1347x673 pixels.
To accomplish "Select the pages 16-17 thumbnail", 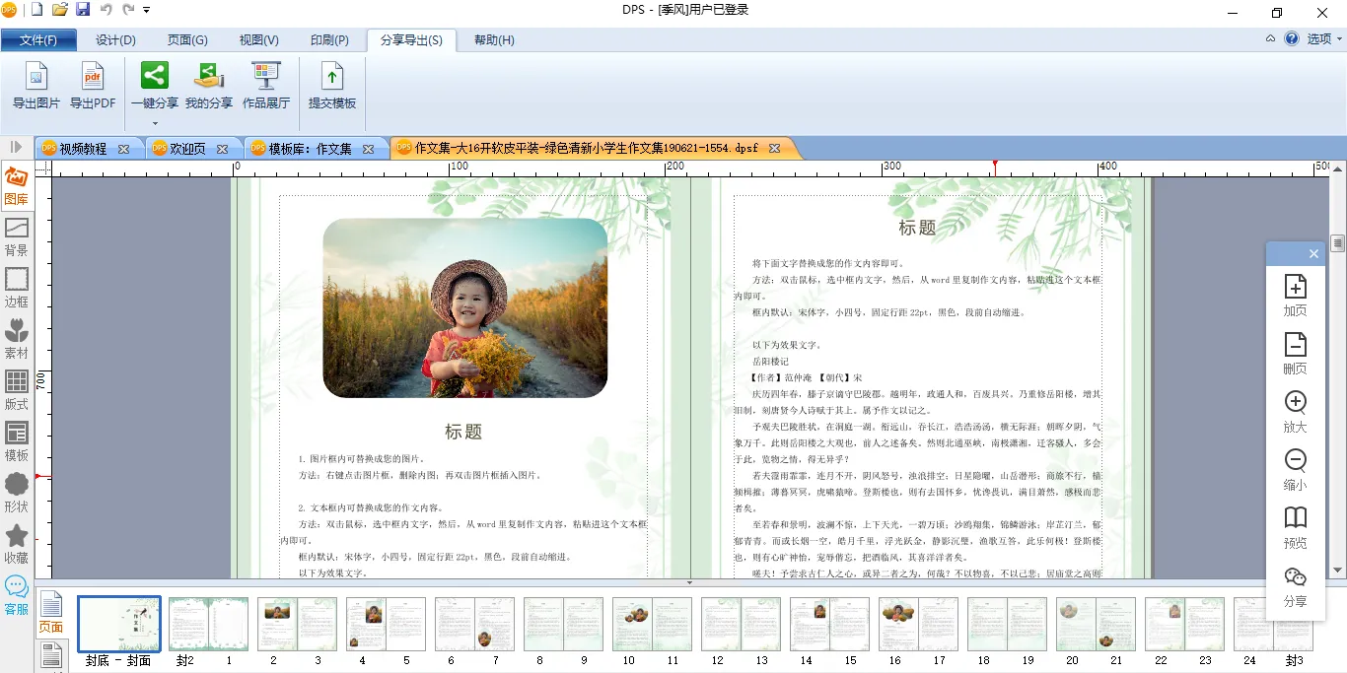I will click(918, 624).
